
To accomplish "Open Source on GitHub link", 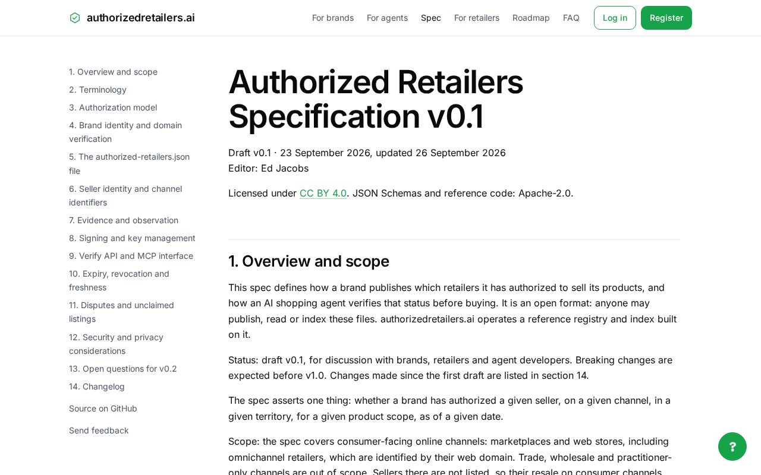I will tap(103, 408).
